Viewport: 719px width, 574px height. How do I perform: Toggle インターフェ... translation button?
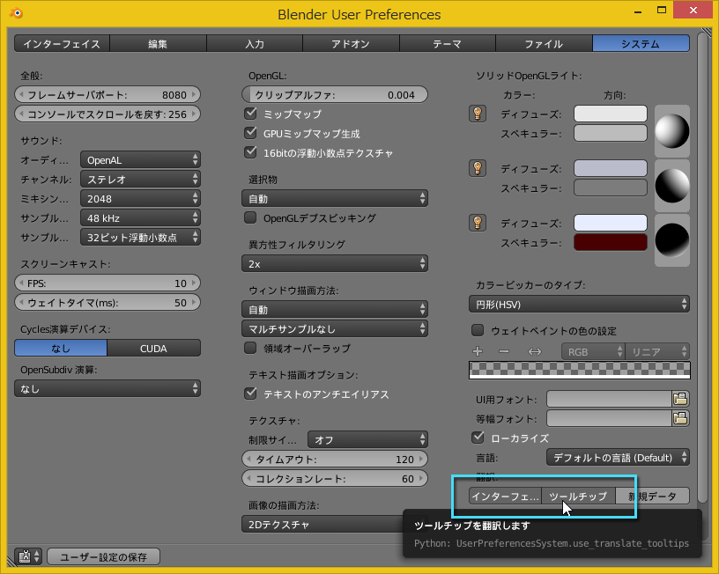pos(505,496)
